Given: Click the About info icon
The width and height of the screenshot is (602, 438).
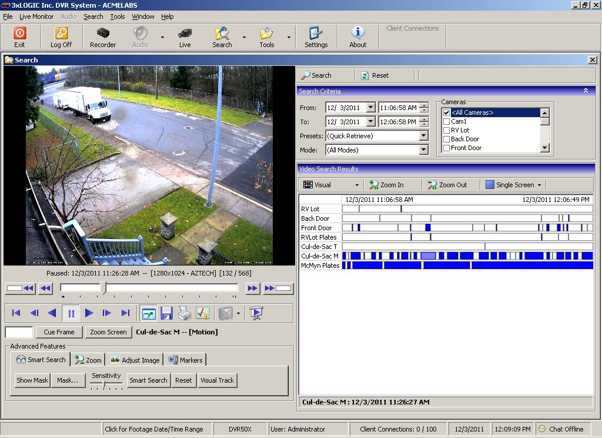Looking at the screenshot, I should [x=357, y=34].
